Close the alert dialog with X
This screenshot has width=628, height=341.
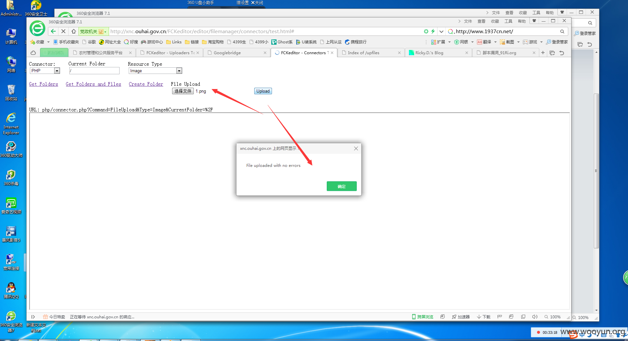point(356,148)
